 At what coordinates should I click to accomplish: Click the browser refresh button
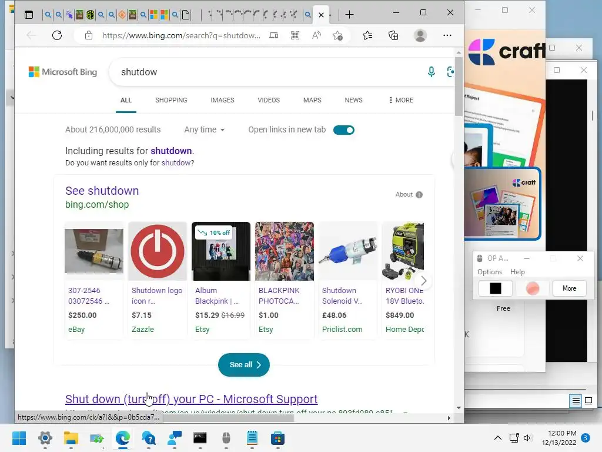click(57, 35)
